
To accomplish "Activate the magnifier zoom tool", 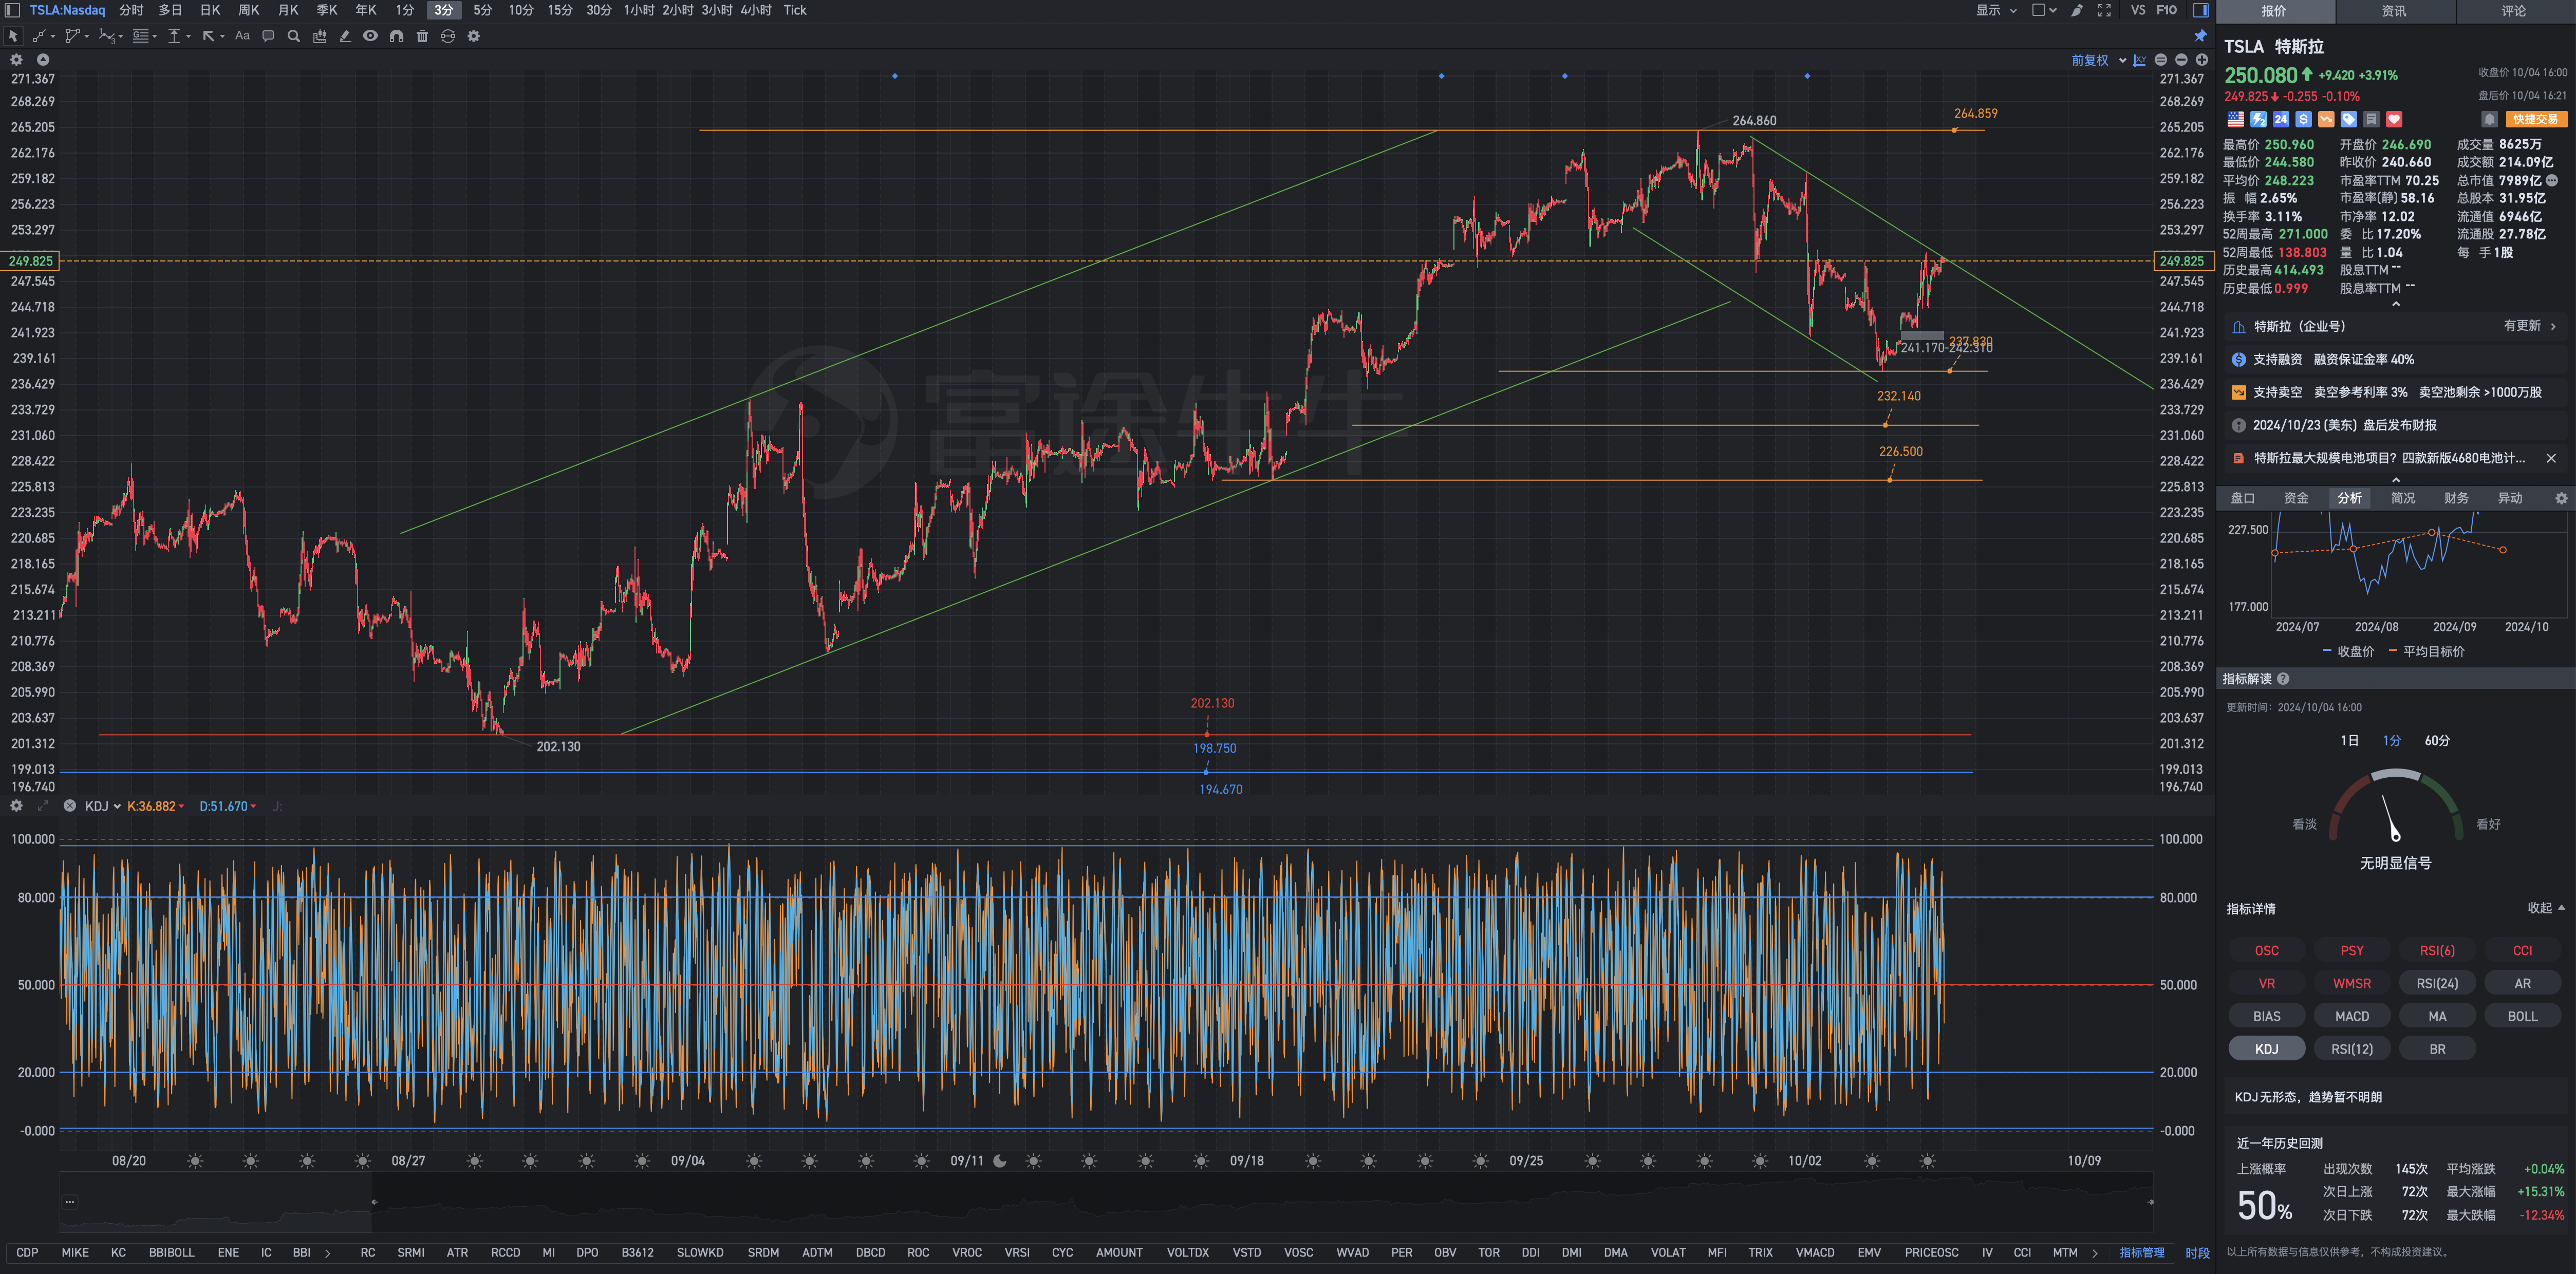I will point(294,36).
